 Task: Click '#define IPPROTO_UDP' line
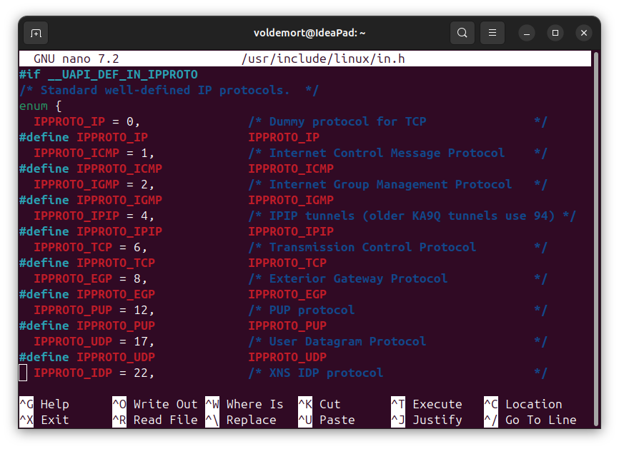(173, 357)
